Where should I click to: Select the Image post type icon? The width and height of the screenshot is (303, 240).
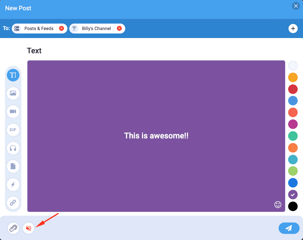coord(13,93)
